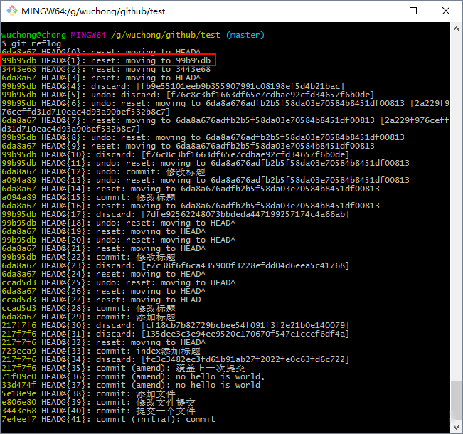This screenshot has height=434, width=463.
Task: Click the scrollbar up arrow
Action: pyautogui.click(x=456, y=29)
